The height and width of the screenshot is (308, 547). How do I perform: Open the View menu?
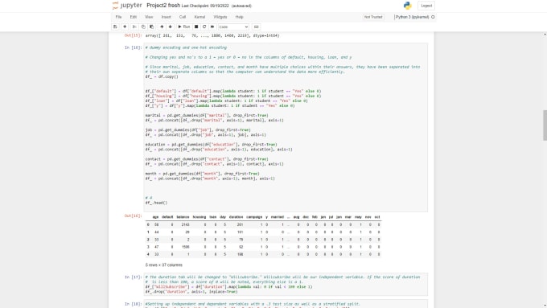point(149,17)
